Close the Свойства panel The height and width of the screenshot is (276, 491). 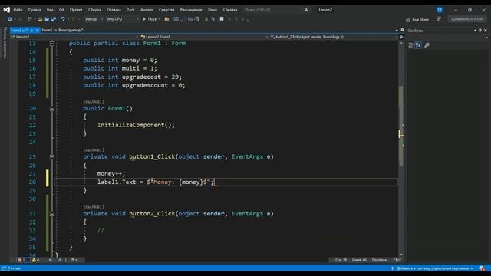[486, 31]
